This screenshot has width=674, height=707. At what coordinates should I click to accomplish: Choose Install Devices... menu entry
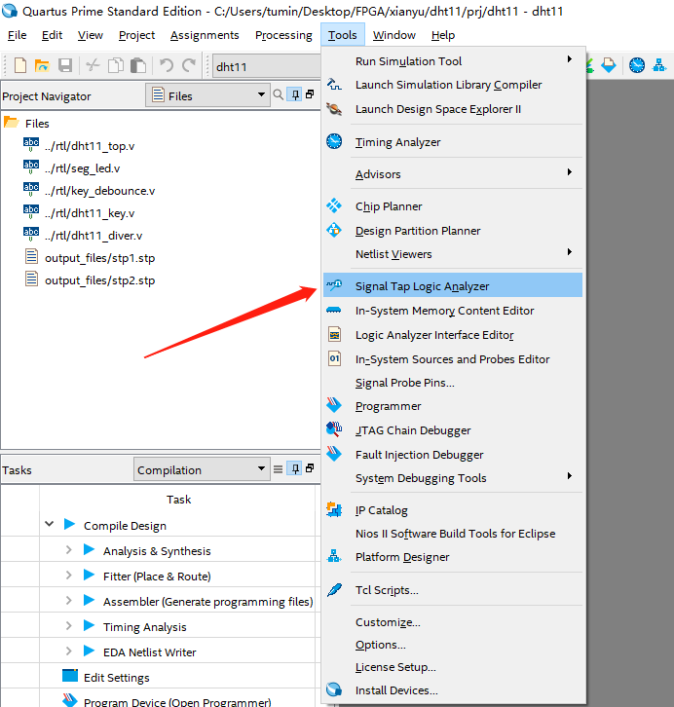453,689
